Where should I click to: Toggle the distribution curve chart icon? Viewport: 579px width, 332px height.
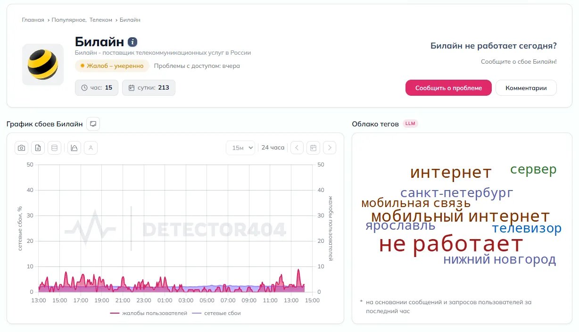(x=74, y=148)
